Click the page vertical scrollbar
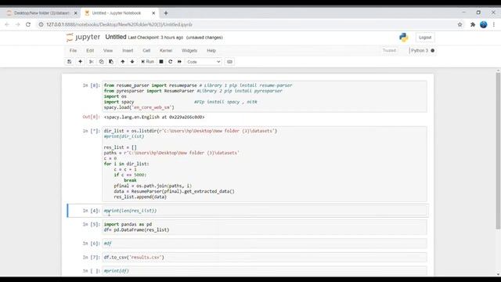Screen dimensions: 501x282 pyautogui.click(x=498, y=150)
